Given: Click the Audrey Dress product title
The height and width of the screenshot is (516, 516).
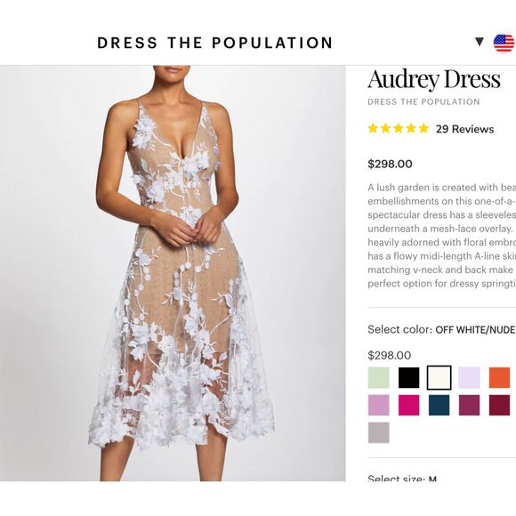Looking at the screenshot, I should (x=434, y=79).
